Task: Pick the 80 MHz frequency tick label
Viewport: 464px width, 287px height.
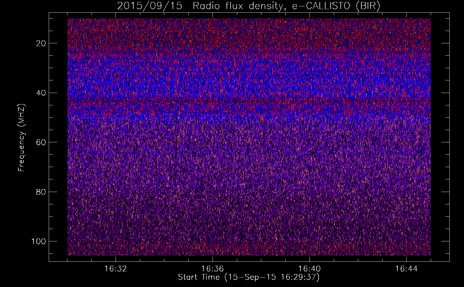Action: pyautogui.click(x=41, y=192)
